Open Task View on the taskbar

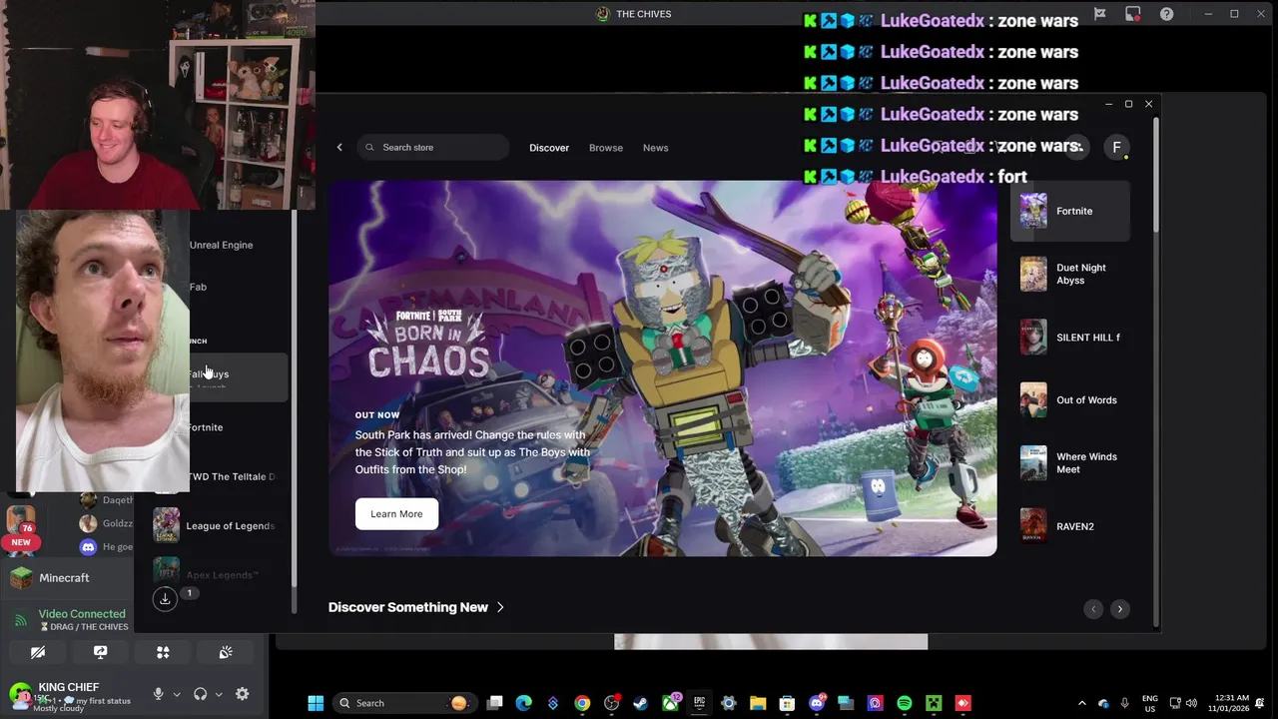click(494, 703)
